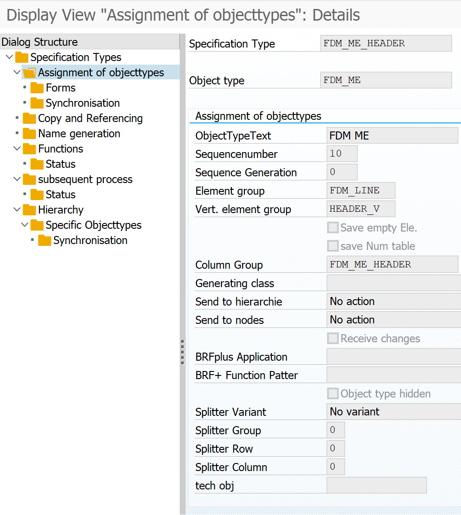Tick the Object type hidden checkbox
This screenshot has height=515, width=461.
pyautogui.click(x=332, y=394)
